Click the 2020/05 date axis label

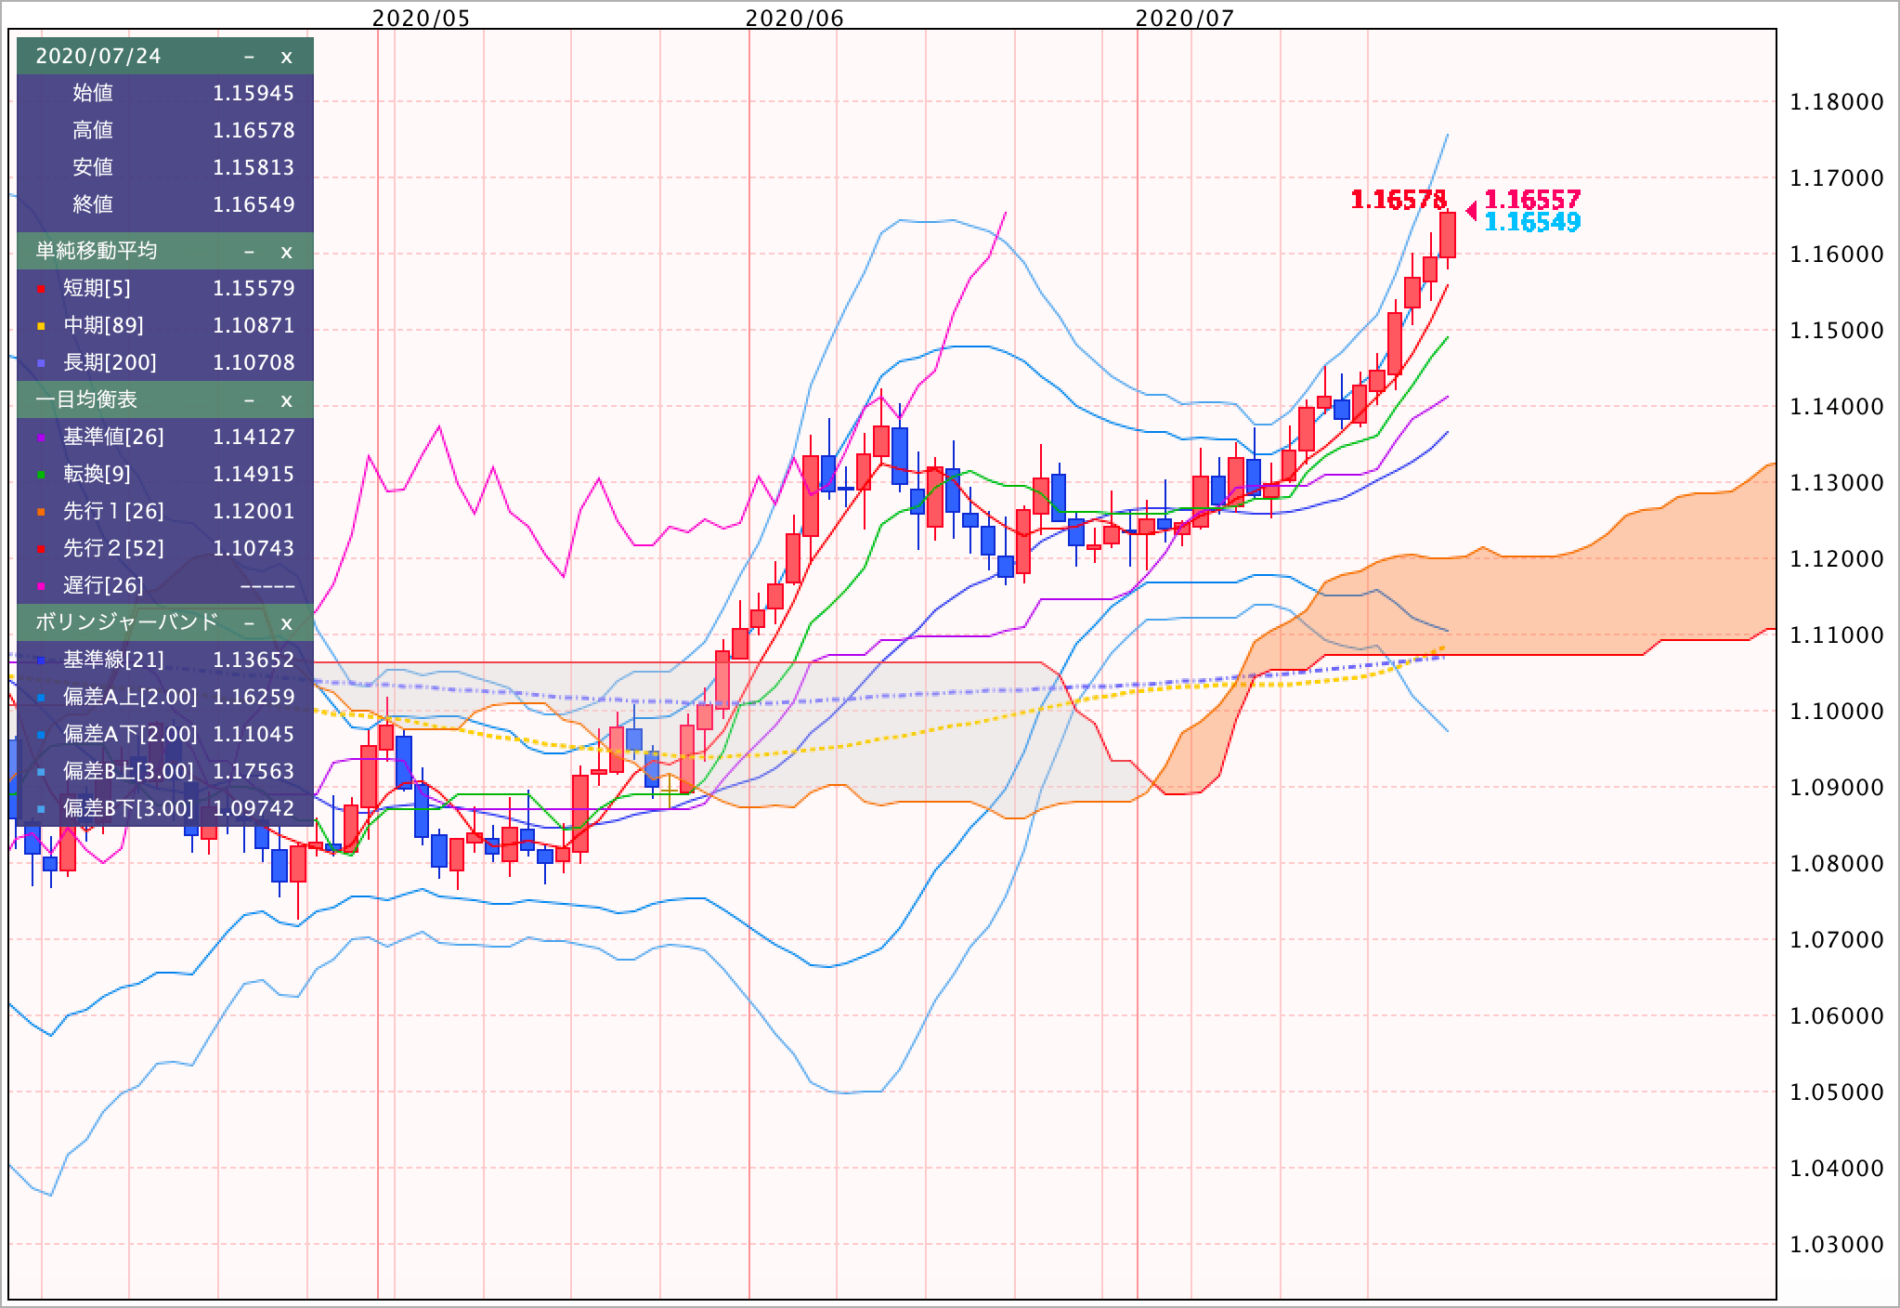(422, 18)
